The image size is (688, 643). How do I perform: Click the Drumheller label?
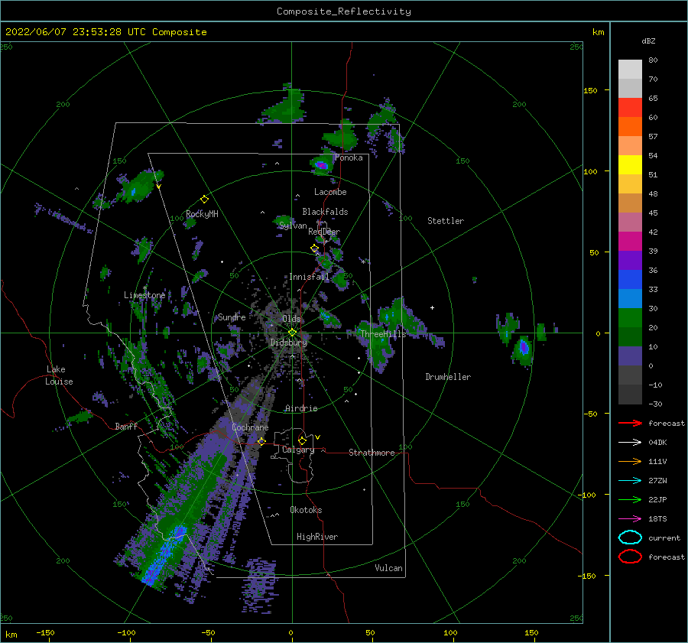[448, 377]
